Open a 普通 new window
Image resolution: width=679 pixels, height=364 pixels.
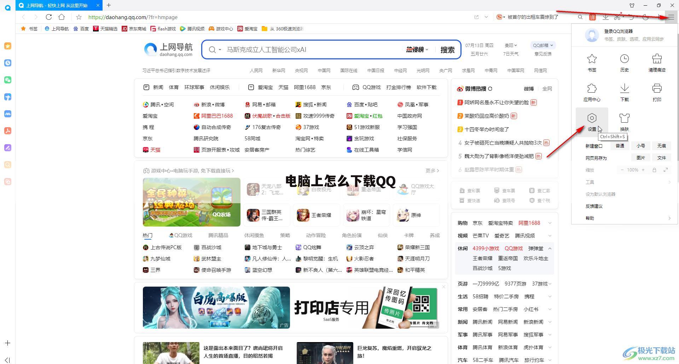(620, 146)
